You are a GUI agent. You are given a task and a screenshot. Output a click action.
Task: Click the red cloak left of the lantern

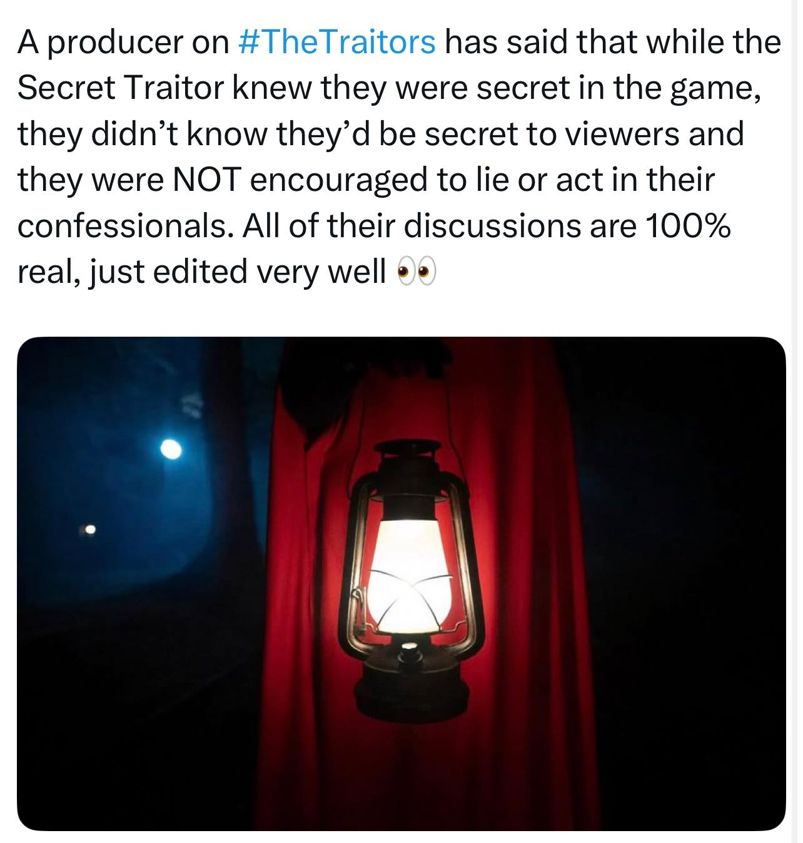tap(313, 563)
